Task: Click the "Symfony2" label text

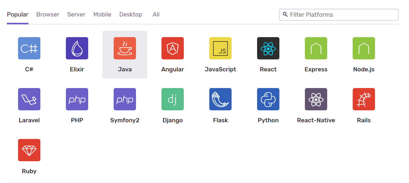Action: 125,120
